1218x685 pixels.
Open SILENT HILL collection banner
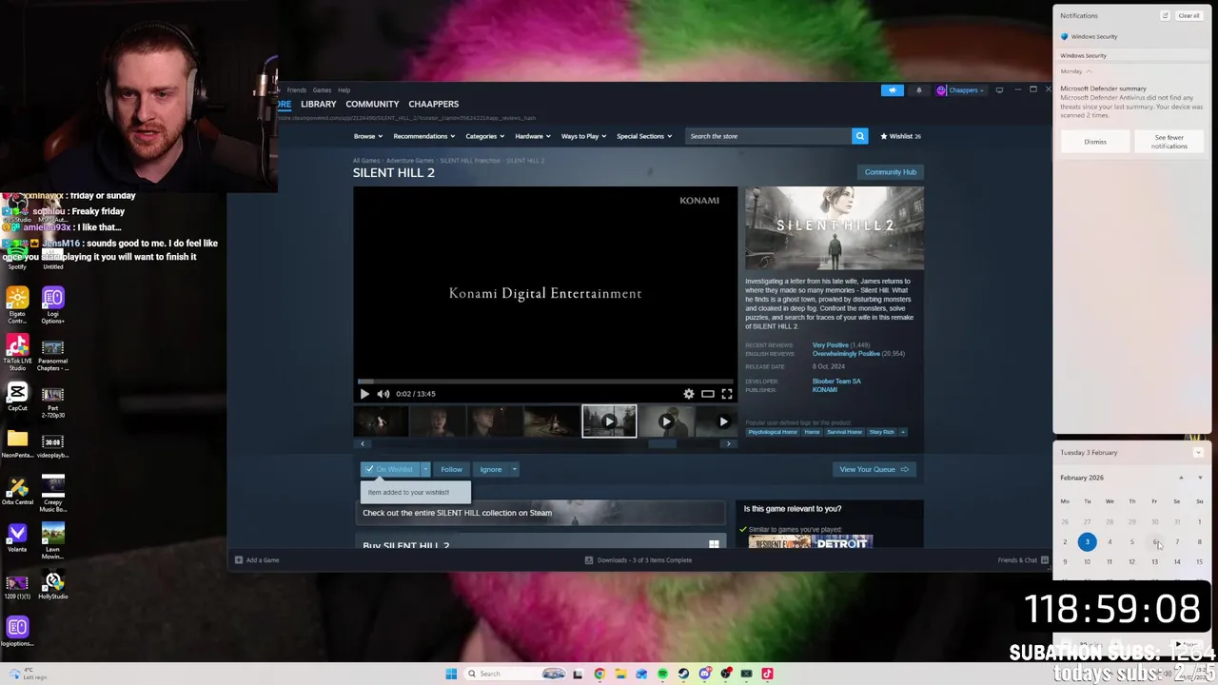click(542, 513)
